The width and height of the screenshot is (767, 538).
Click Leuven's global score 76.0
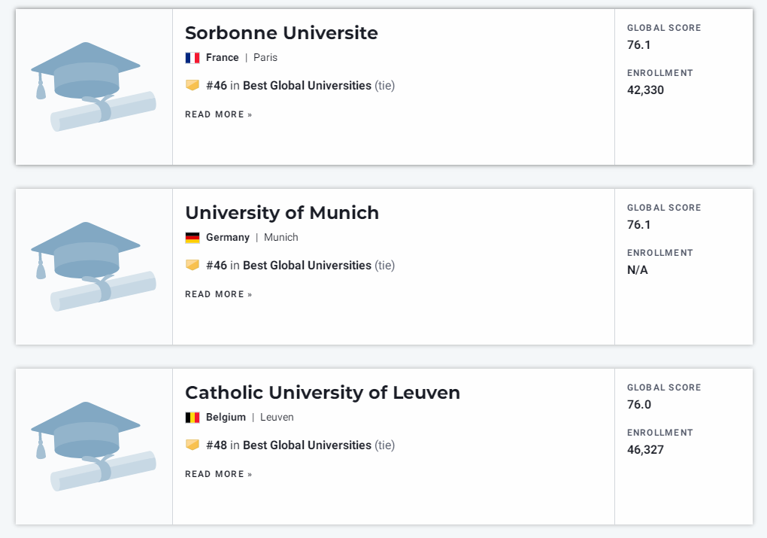[x=639, y=404]
